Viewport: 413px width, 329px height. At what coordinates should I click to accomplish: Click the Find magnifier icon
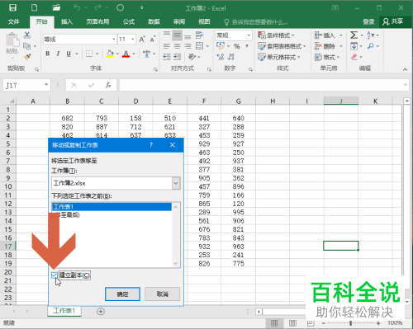(371, 46)
